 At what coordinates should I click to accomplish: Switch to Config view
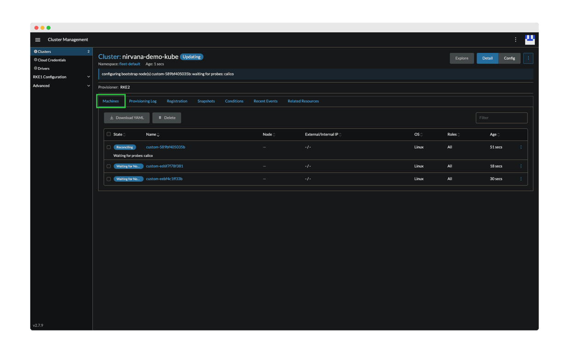509,58
